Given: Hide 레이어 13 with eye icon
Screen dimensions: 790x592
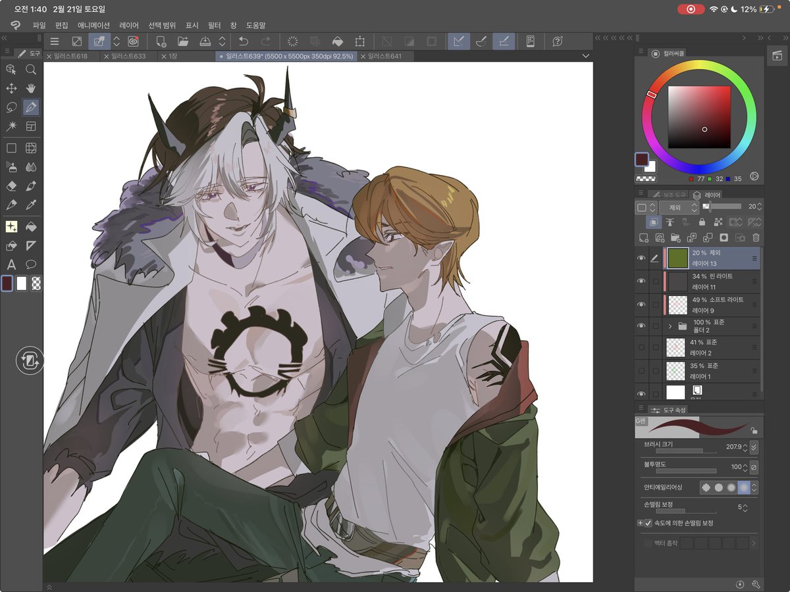Looking at the screenshot, I should click(641, 259).
